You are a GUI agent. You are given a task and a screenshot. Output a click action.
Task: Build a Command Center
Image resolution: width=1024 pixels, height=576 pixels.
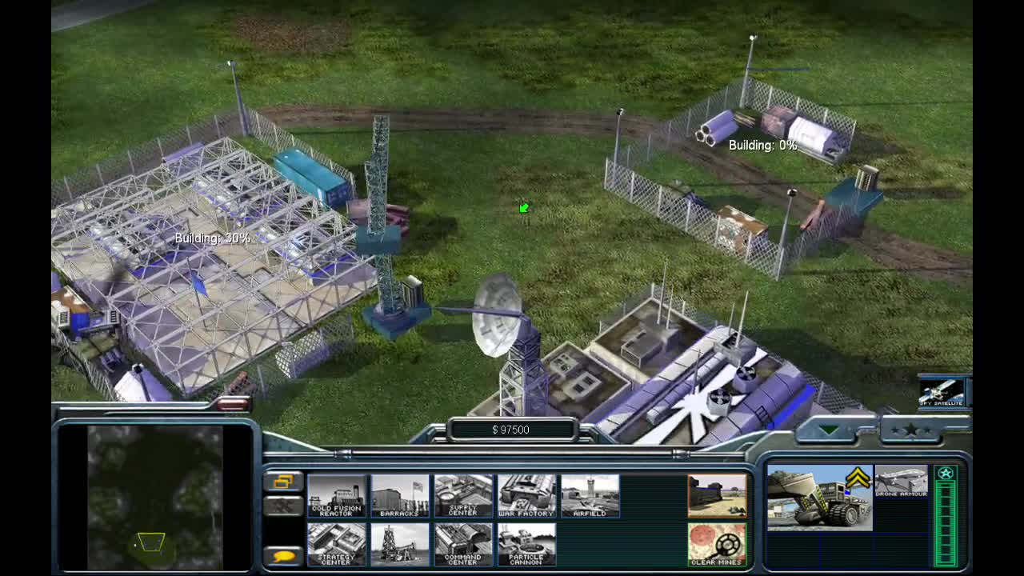[x=463, y=545]
